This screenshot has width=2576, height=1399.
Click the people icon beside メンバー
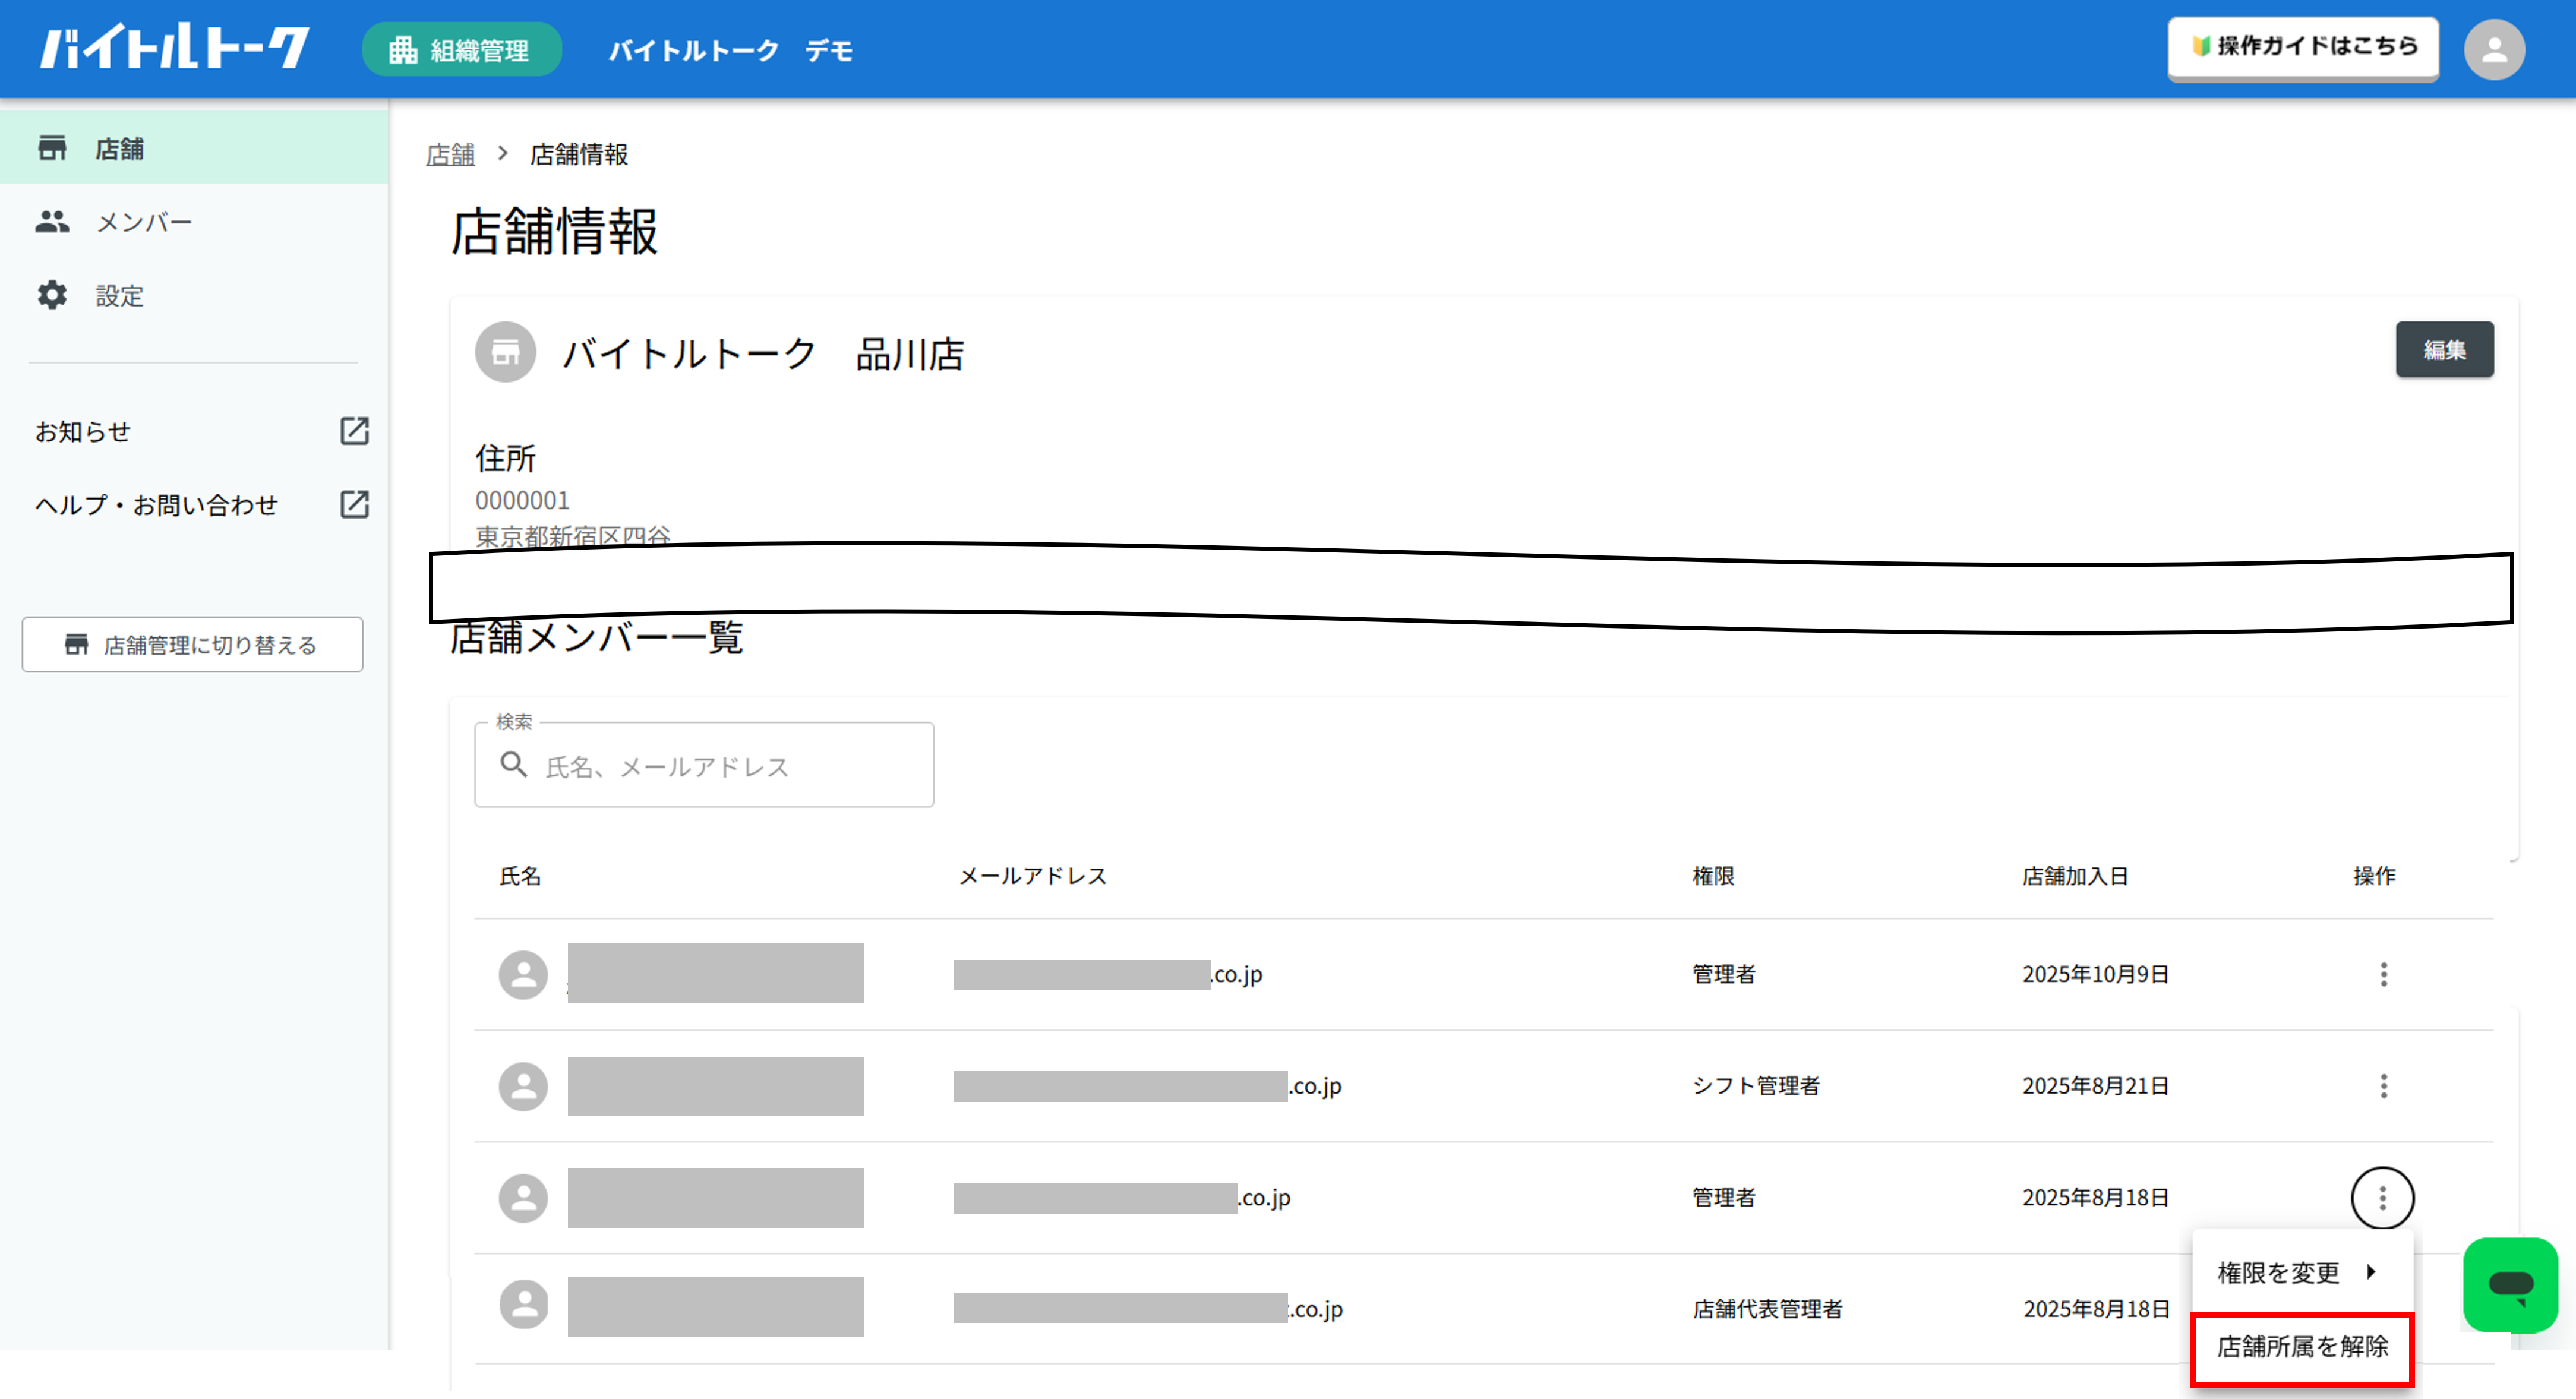[x=52, y=222]
